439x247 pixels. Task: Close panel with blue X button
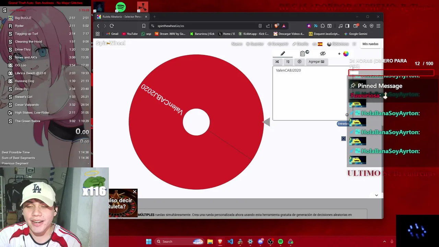[x=343, y=139]
